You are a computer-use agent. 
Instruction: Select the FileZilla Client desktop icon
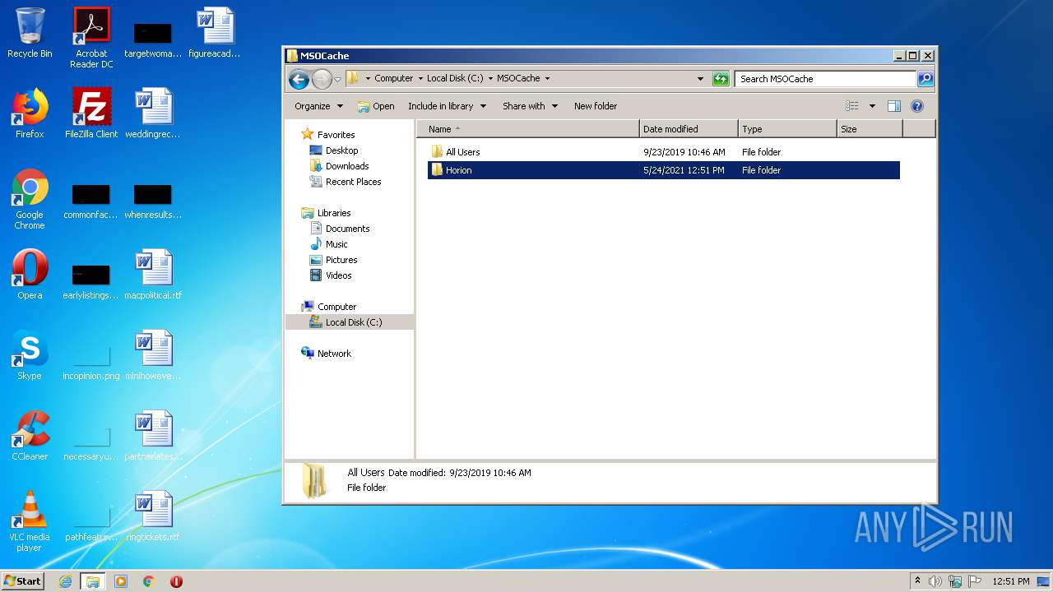[x=91, y=113]
